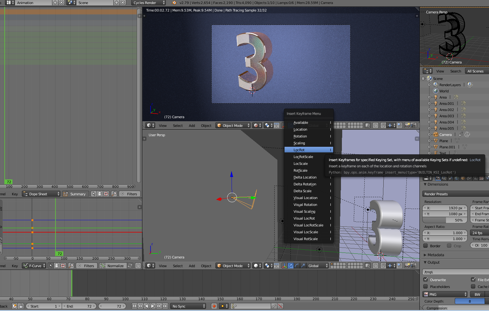Toggle automatic keyframe record button

coord(214,306)
